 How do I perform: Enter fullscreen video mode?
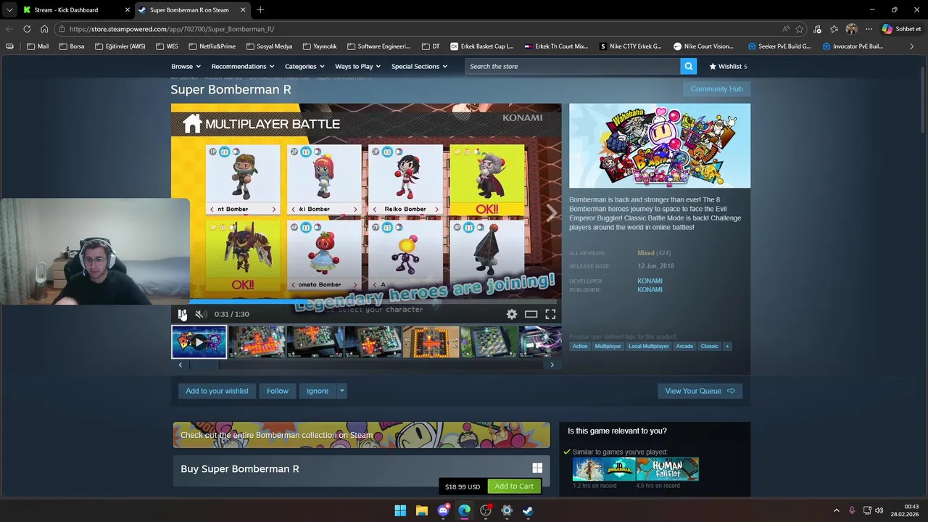tap(550, 314)
